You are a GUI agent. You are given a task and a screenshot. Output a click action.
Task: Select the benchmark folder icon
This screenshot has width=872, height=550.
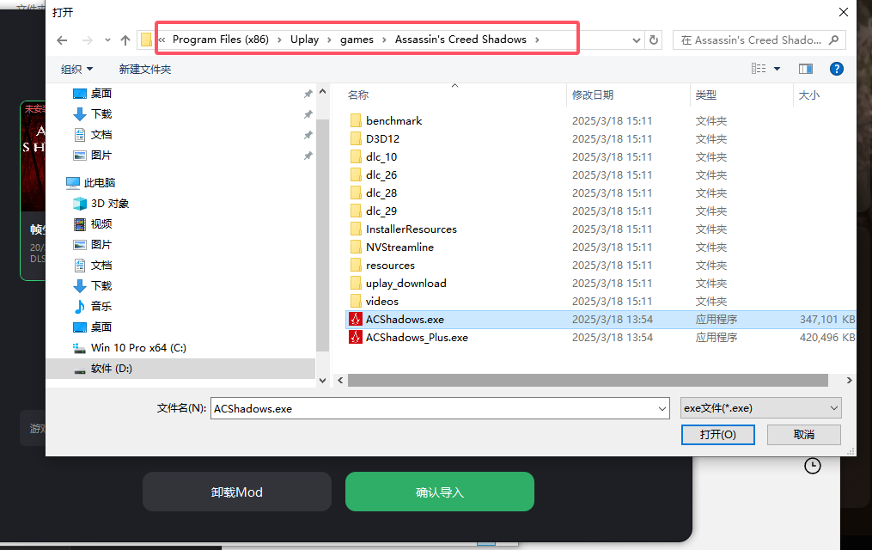[356, 120]
